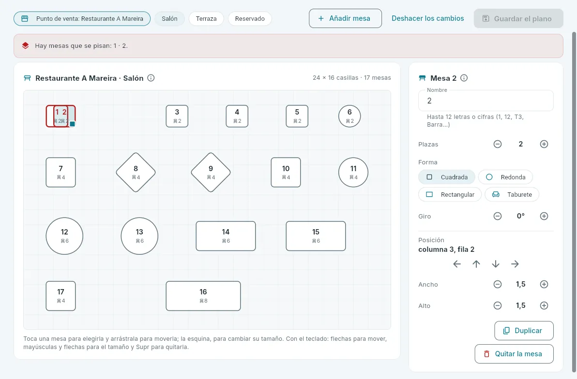Screen dimensions: 577x379
Task: Switch to the Salón zone
Action: [169, 19]
